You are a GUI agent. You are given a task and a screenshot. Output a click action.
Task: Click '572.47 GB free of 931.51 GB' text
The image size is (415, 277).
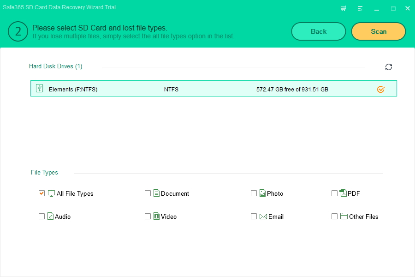point(292,89)
